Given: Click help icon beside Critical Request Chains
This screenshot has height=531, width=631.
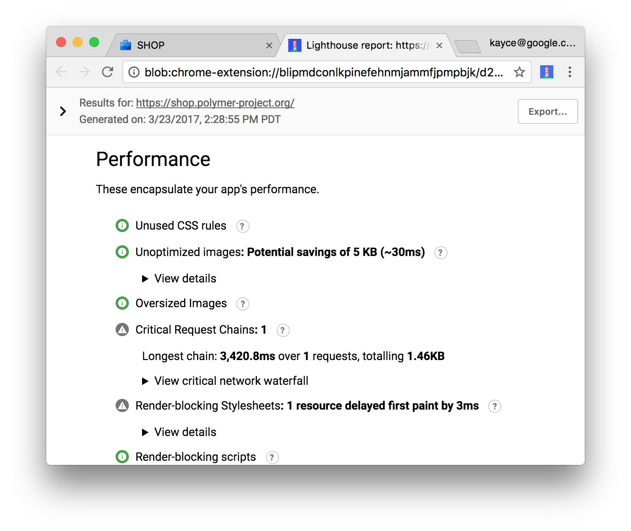Looking at the screenshot, I should 283,330.
